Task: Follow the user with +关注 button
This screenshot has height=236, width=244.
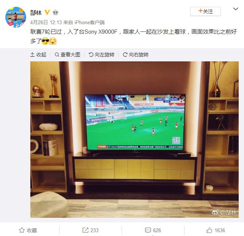Action: pos(205,11)
